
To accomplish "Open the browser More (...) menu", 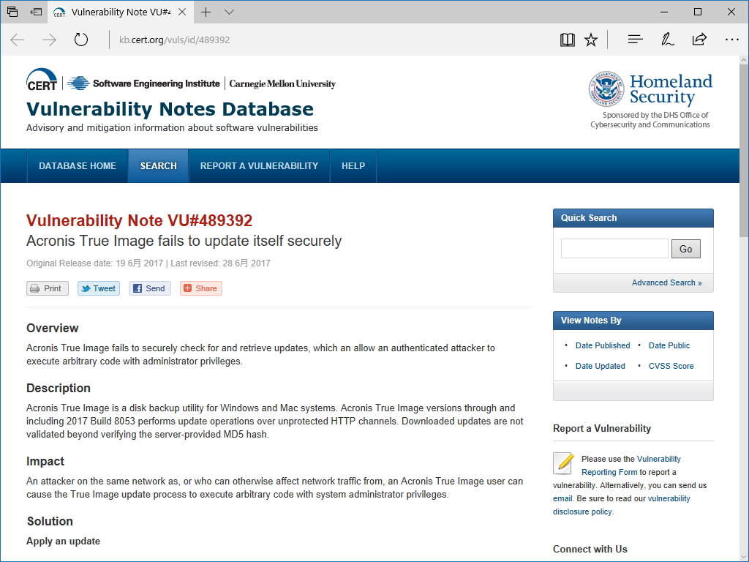I will [x=731, y=40].
